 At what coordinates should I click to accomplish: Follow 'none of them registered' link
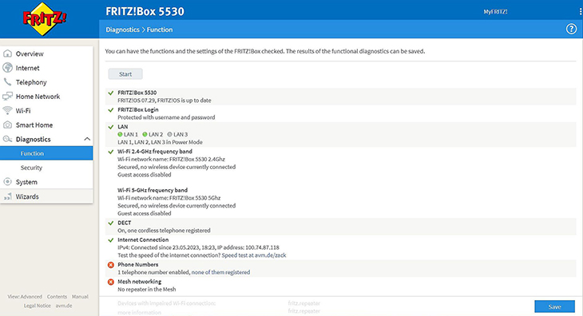[220, 272]
